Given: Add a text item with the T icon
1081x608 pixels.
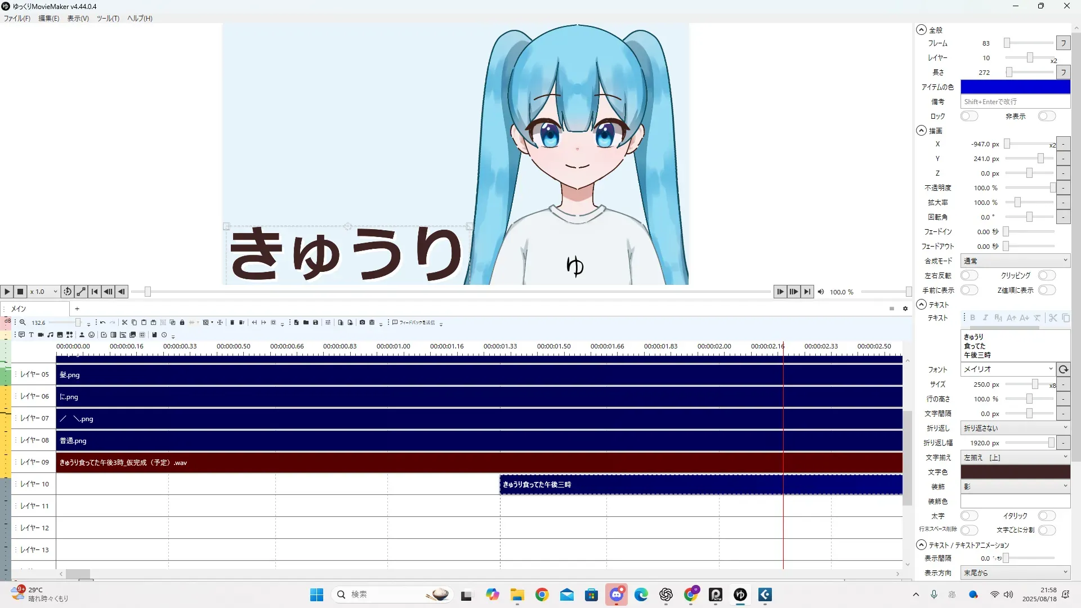Looking at the screenshot, I should [x=31, y=334].
